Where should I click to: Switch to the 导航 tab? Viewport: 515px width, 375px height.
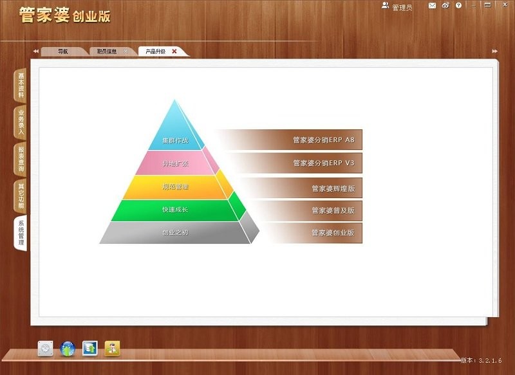point(62,50)
